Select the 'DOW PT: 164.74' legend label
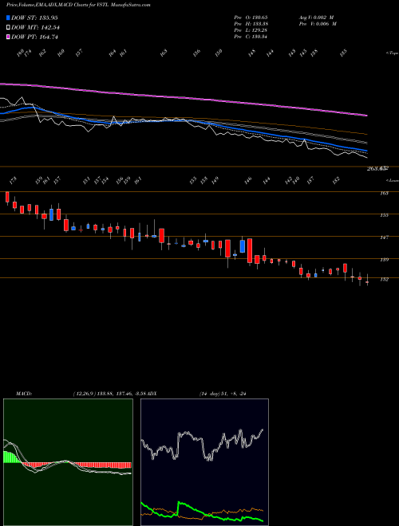 (x=34, y=37)
